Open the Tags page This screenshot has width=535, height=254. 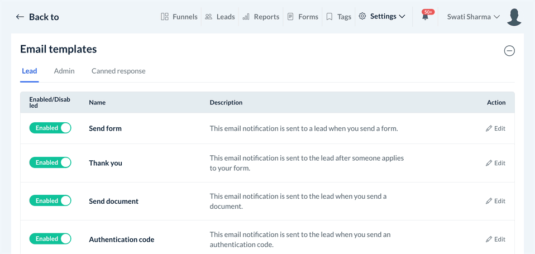[x=339, y=17]
